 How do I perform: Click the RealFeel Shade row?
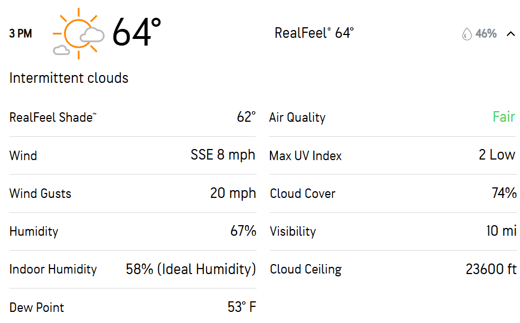[x=133, y=117]
